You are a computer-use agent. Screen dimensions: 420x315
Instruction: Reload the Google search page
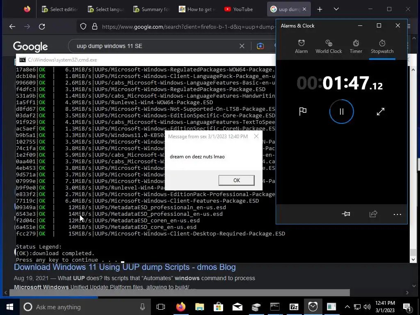(x=42, y=27)
